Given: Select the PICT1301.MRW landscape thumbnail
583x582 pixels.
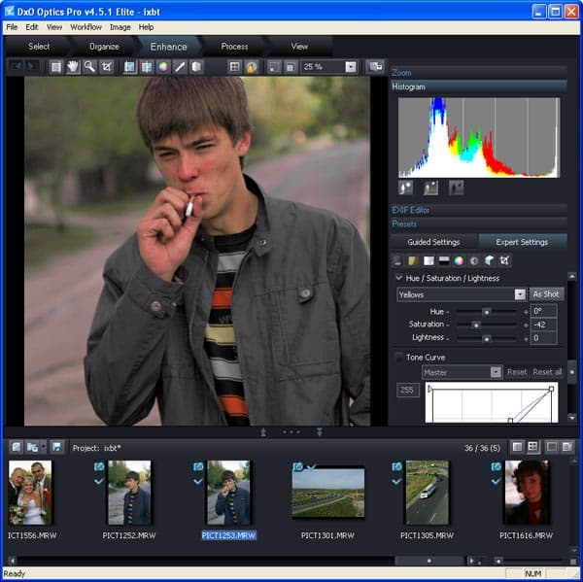Looking at the screenshot, I should tap(328, 493).
